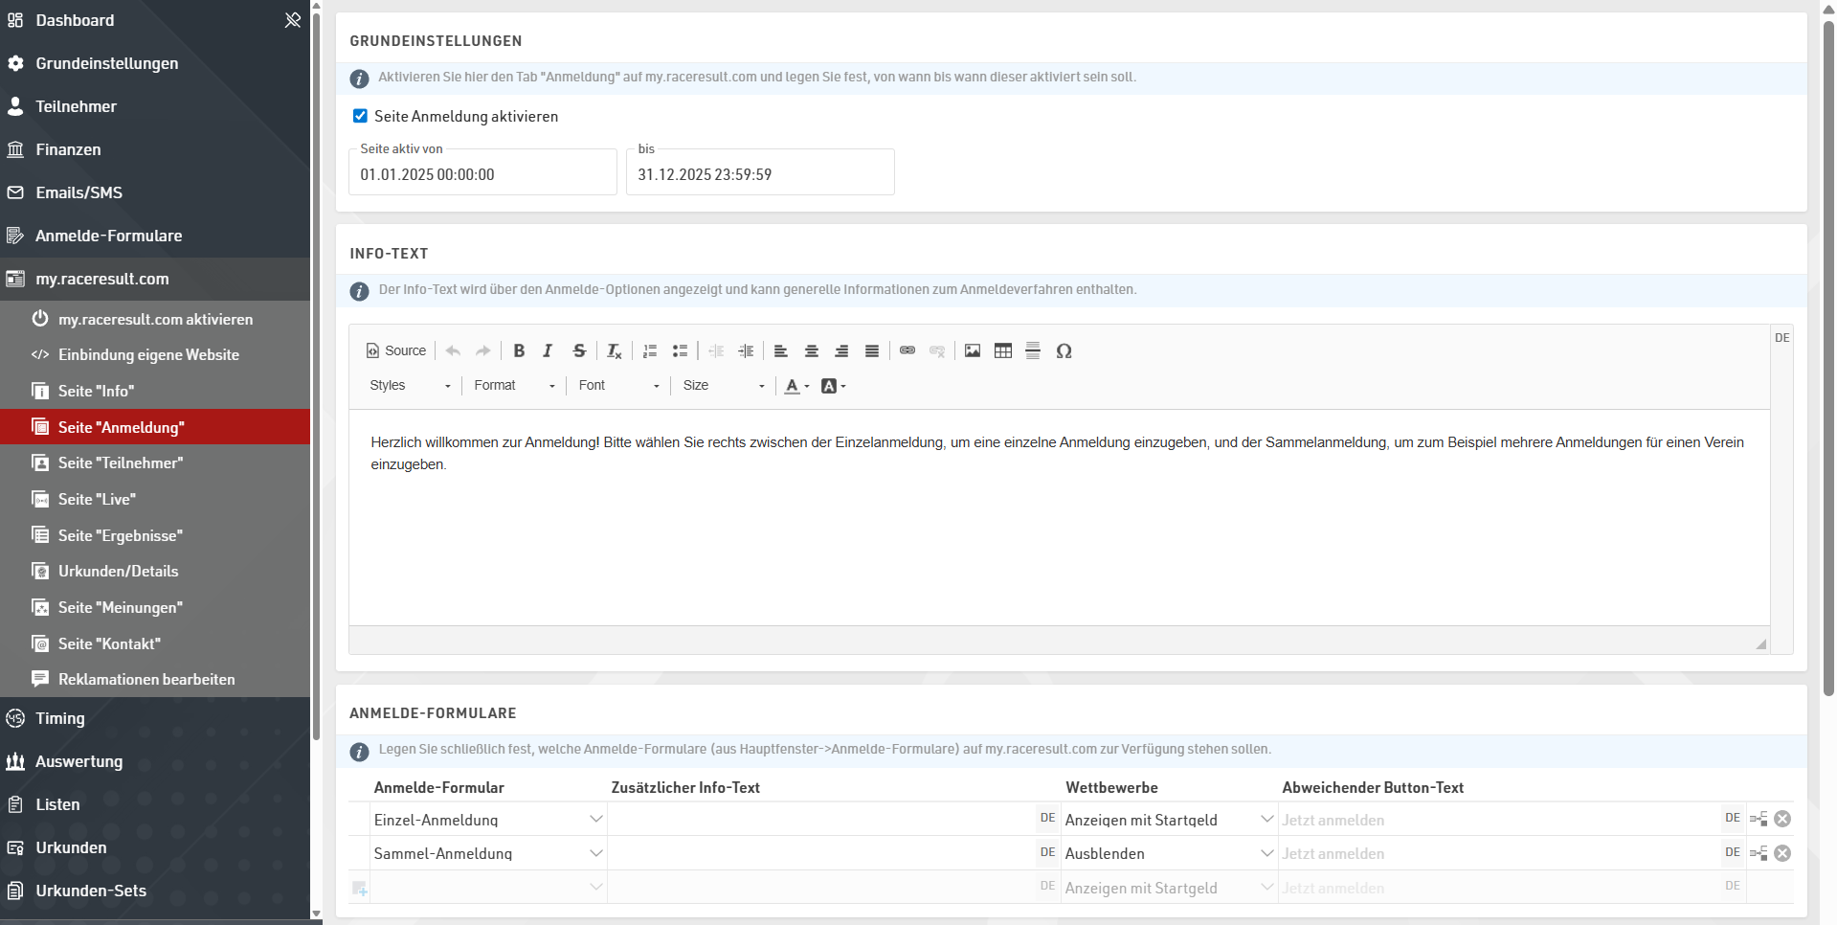Open Seite "Teilnehmer" in sidebar
Screen dimensions: 1837x925
click(121, 462)
